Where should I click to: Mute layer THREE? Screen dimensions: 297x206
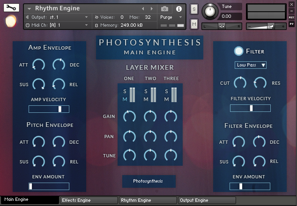(x=166, y=99)
